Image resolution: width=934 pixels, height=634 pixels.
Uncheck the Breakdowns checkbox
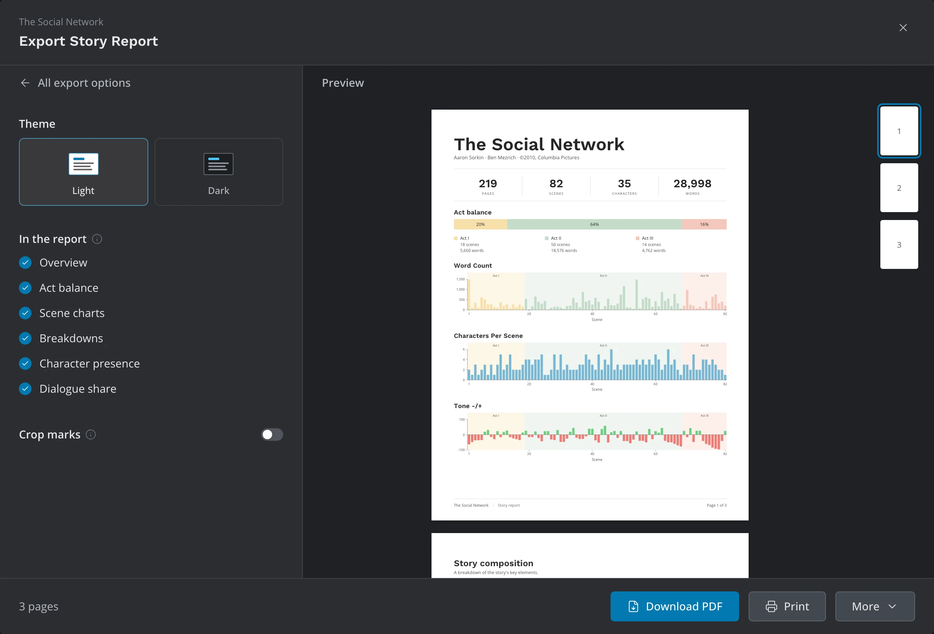click(25, 338)
